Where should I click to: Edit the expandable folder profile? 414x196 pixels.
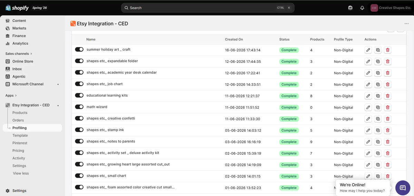coord(368,61)
